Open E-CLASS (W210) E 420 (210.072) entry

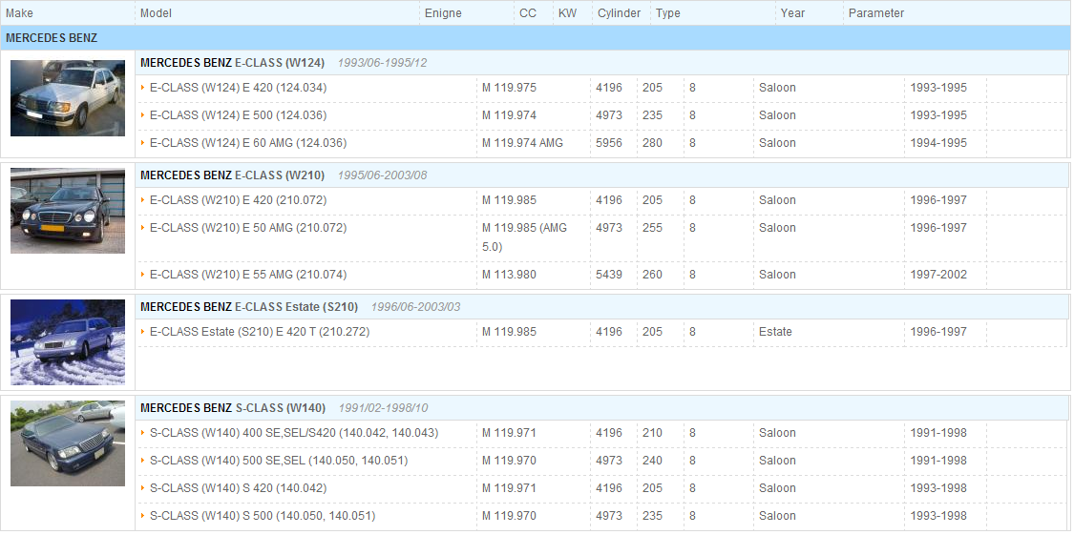[x=239, y=200]
